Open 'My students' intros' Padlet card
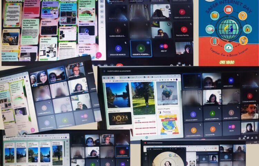The width and height of the screenshot is (259, 166). point(29,54)
